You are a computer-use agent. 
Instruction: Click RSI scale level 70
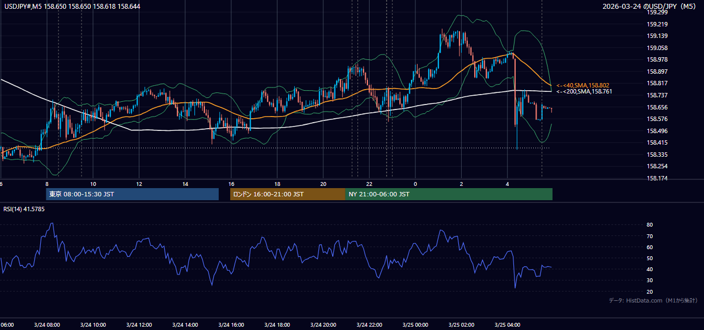(649, 236)
